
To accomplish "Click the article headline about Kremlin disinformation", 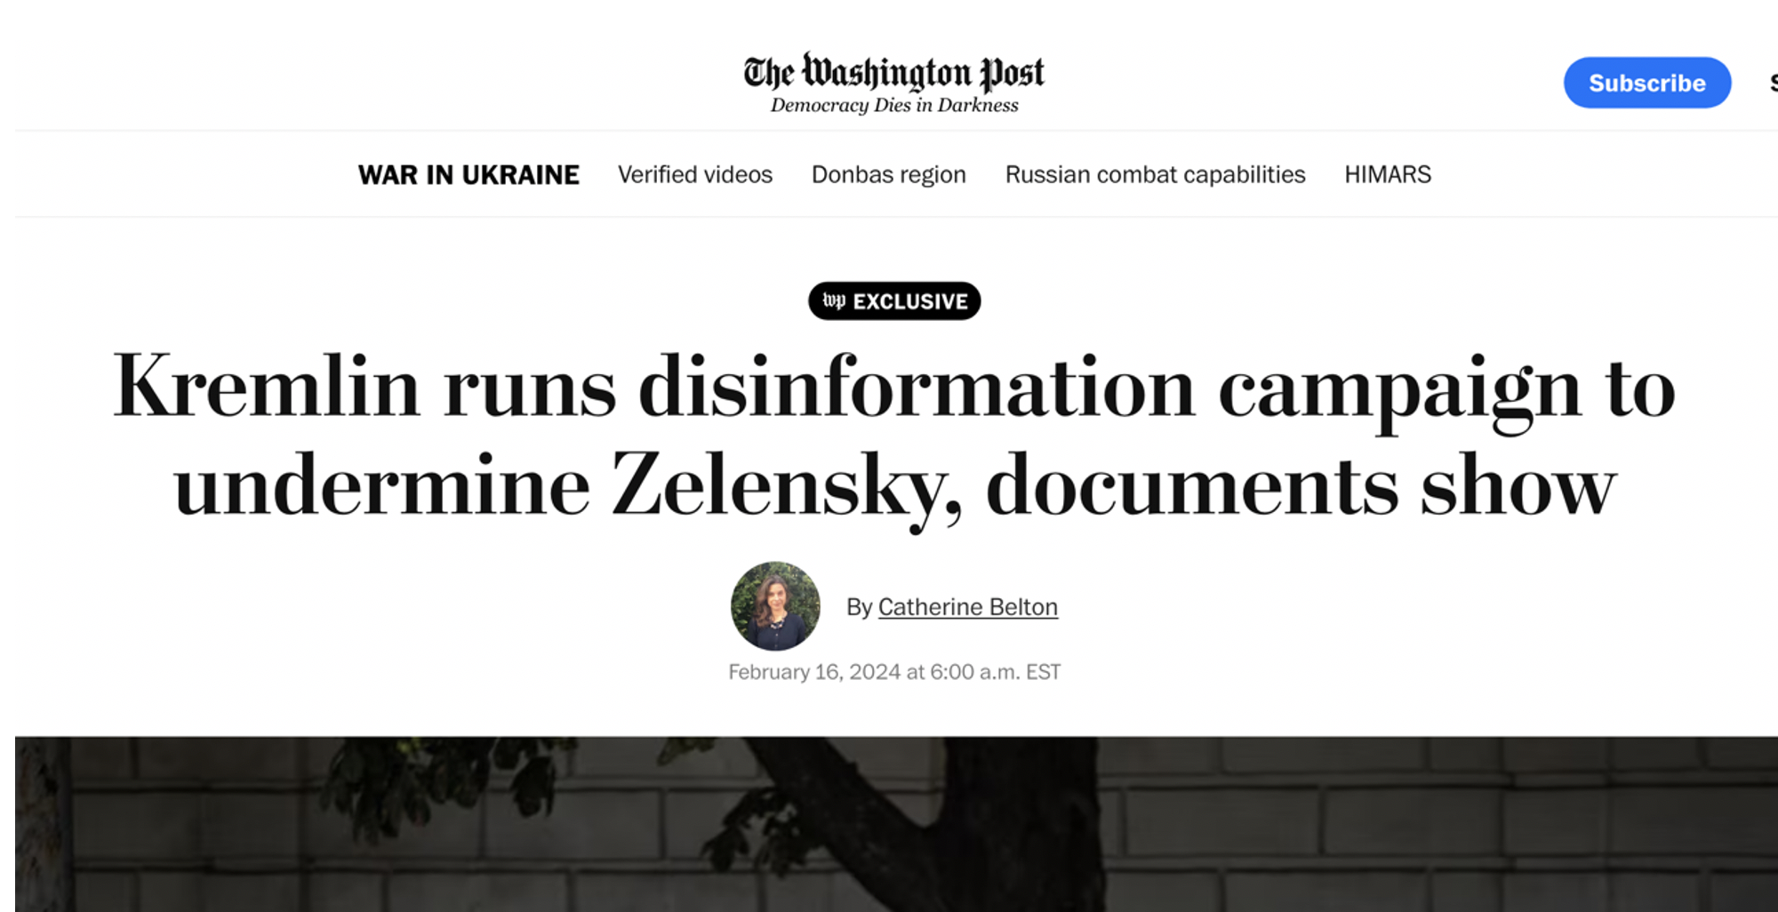I will click(x=894, y=436).
